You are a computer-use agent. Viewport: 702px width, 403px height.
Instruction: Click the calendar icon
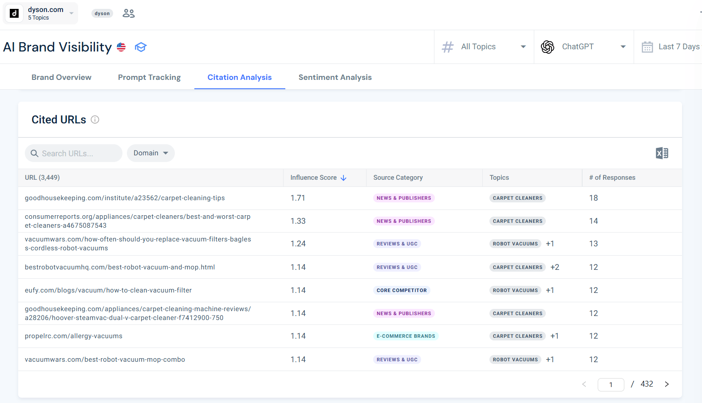click(647, 47)
